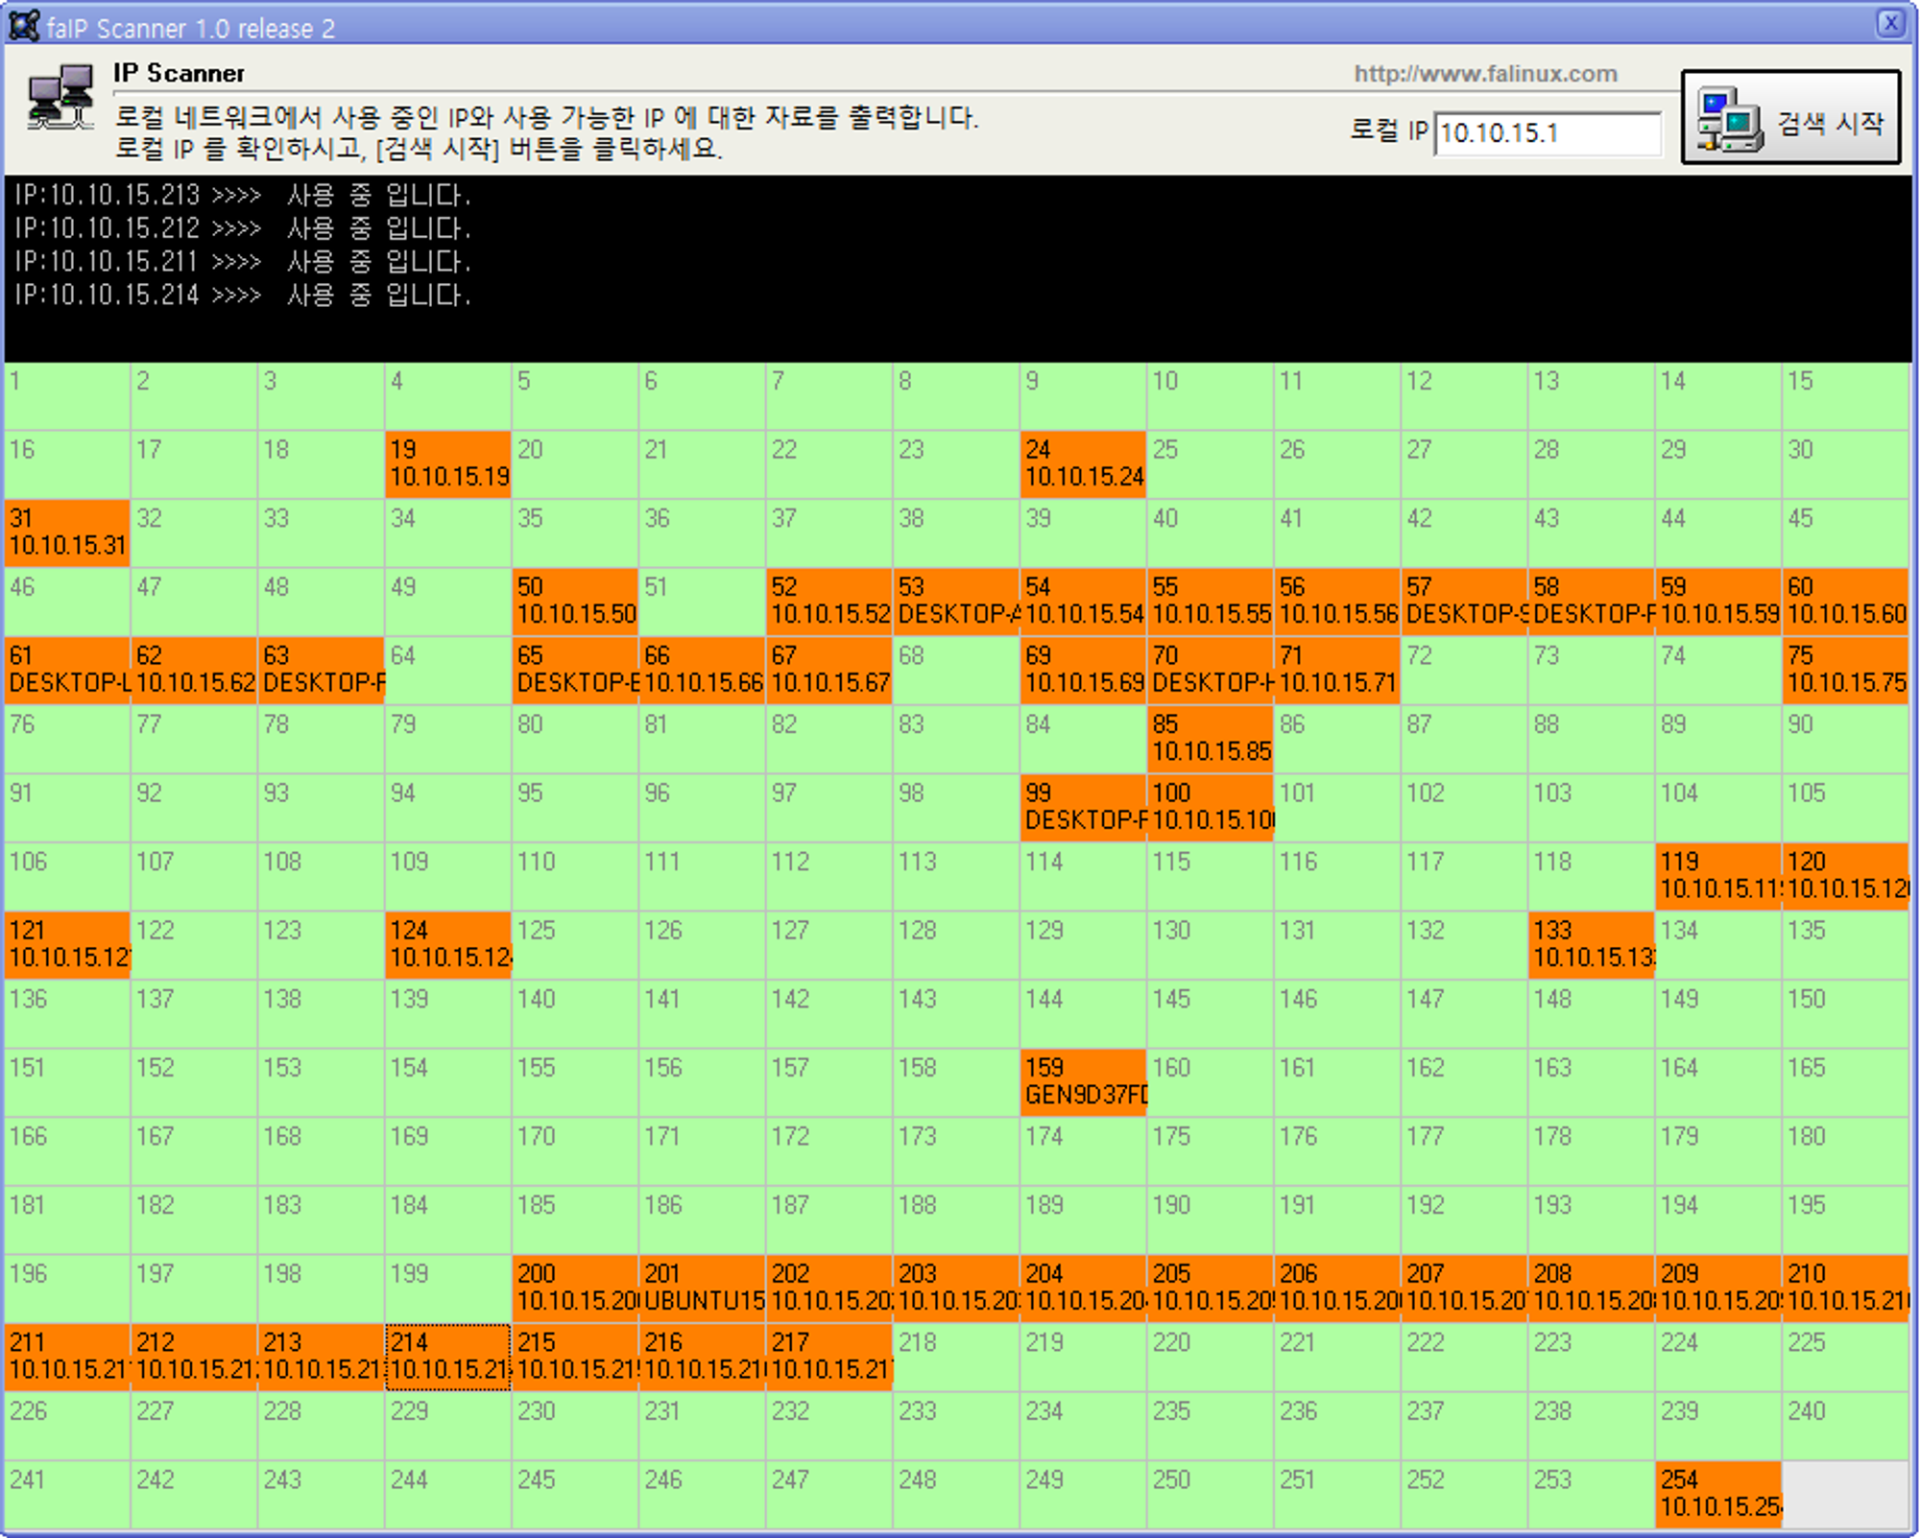This screenshot has width=1920, height=1538.
Task: Select cell 99 labeled DESKTOP-F
Action: (1083, 808)
